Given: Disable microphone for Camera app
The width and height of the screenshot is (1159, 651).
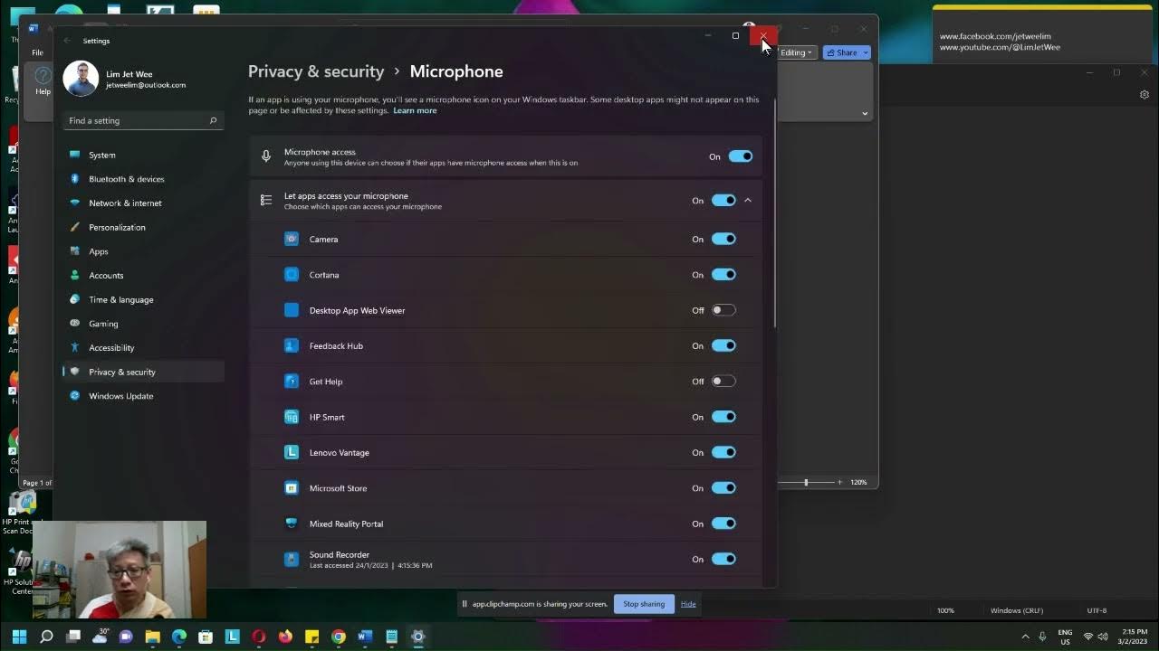Looking at the screenshot, I should (723, 239).
